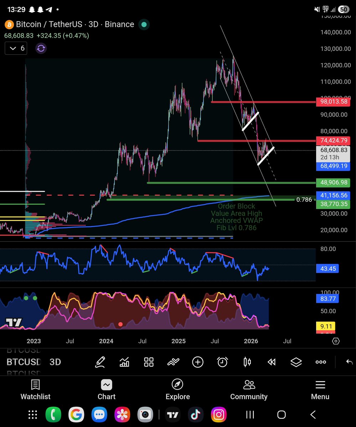Image resolution: width=356 pixels, height=427 pixels.
Task: Select the 68,499.19 blue price label
Action: click(333, 166)
